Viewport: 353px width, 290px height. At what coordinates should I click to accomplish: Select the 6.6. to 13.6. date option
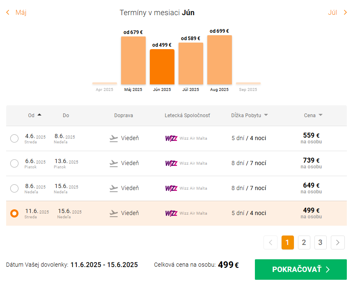(x=14, y=163)
